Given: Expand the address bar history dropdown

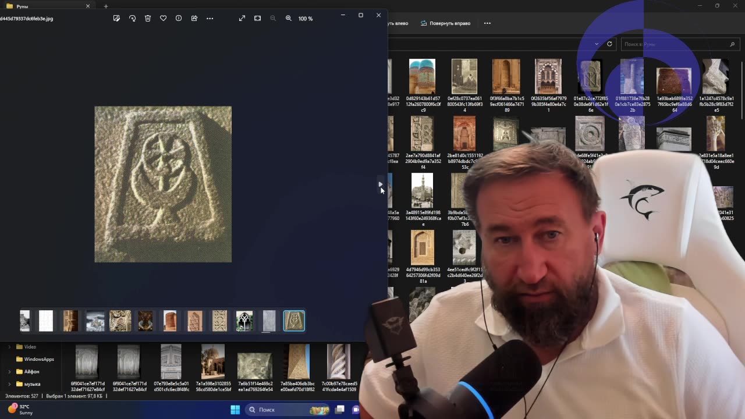Looking at the screenshot, I should click(x=597, y=44).
